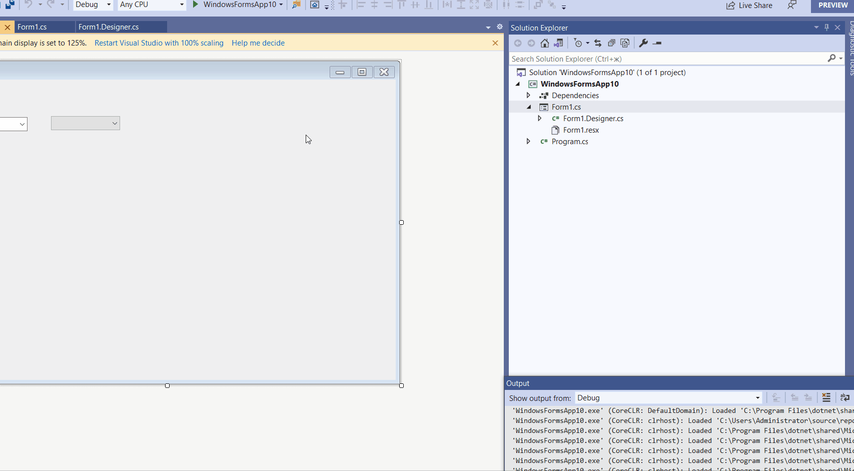Switch to the Form1.Designer.cs tab
Viewport: 854px width, 471px height.
120,27
